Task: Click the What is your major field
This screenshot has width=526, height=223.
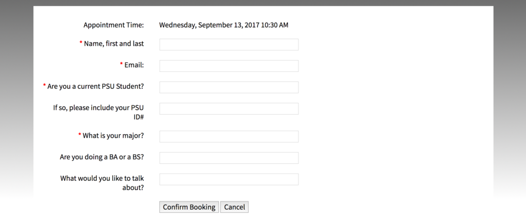Action: point(229,137)
